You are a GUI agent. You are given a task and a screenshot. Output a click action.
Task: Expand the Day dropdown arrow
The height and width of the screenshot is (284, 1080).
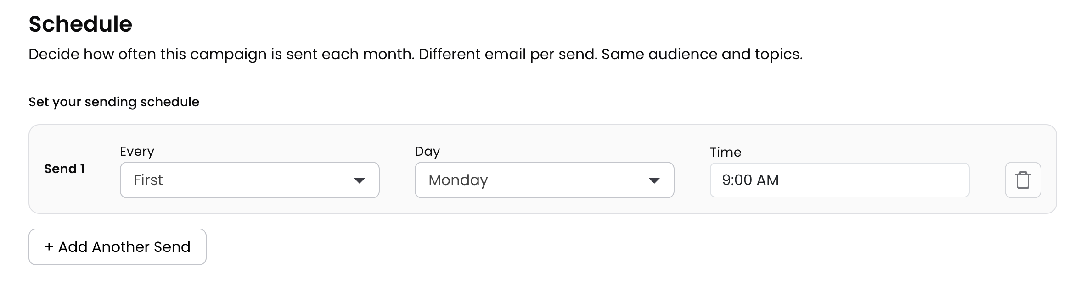(654, 180)
